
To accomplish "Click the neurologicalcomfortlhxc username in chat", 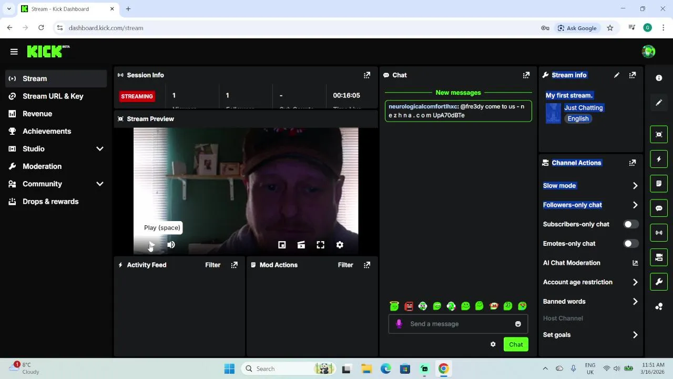I will [423, 107].
